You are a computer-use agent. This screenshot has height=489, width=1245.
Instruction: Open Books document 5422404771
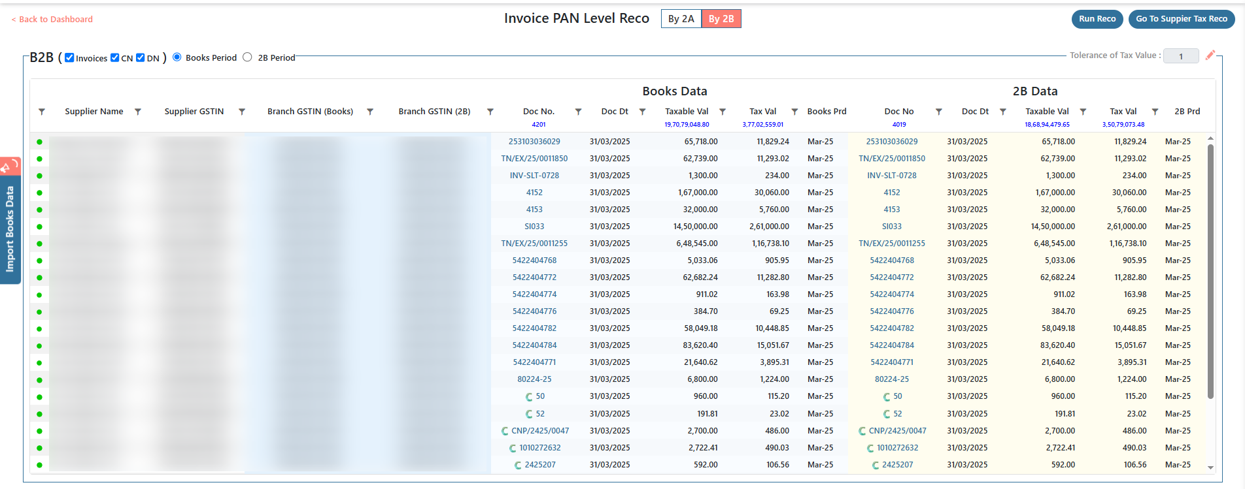[534, 362]
